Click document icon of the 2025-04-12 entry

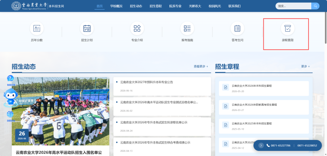pos(226,144)
